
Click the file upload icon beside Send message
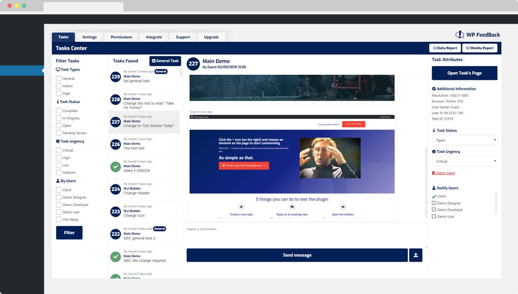(416, 255)
